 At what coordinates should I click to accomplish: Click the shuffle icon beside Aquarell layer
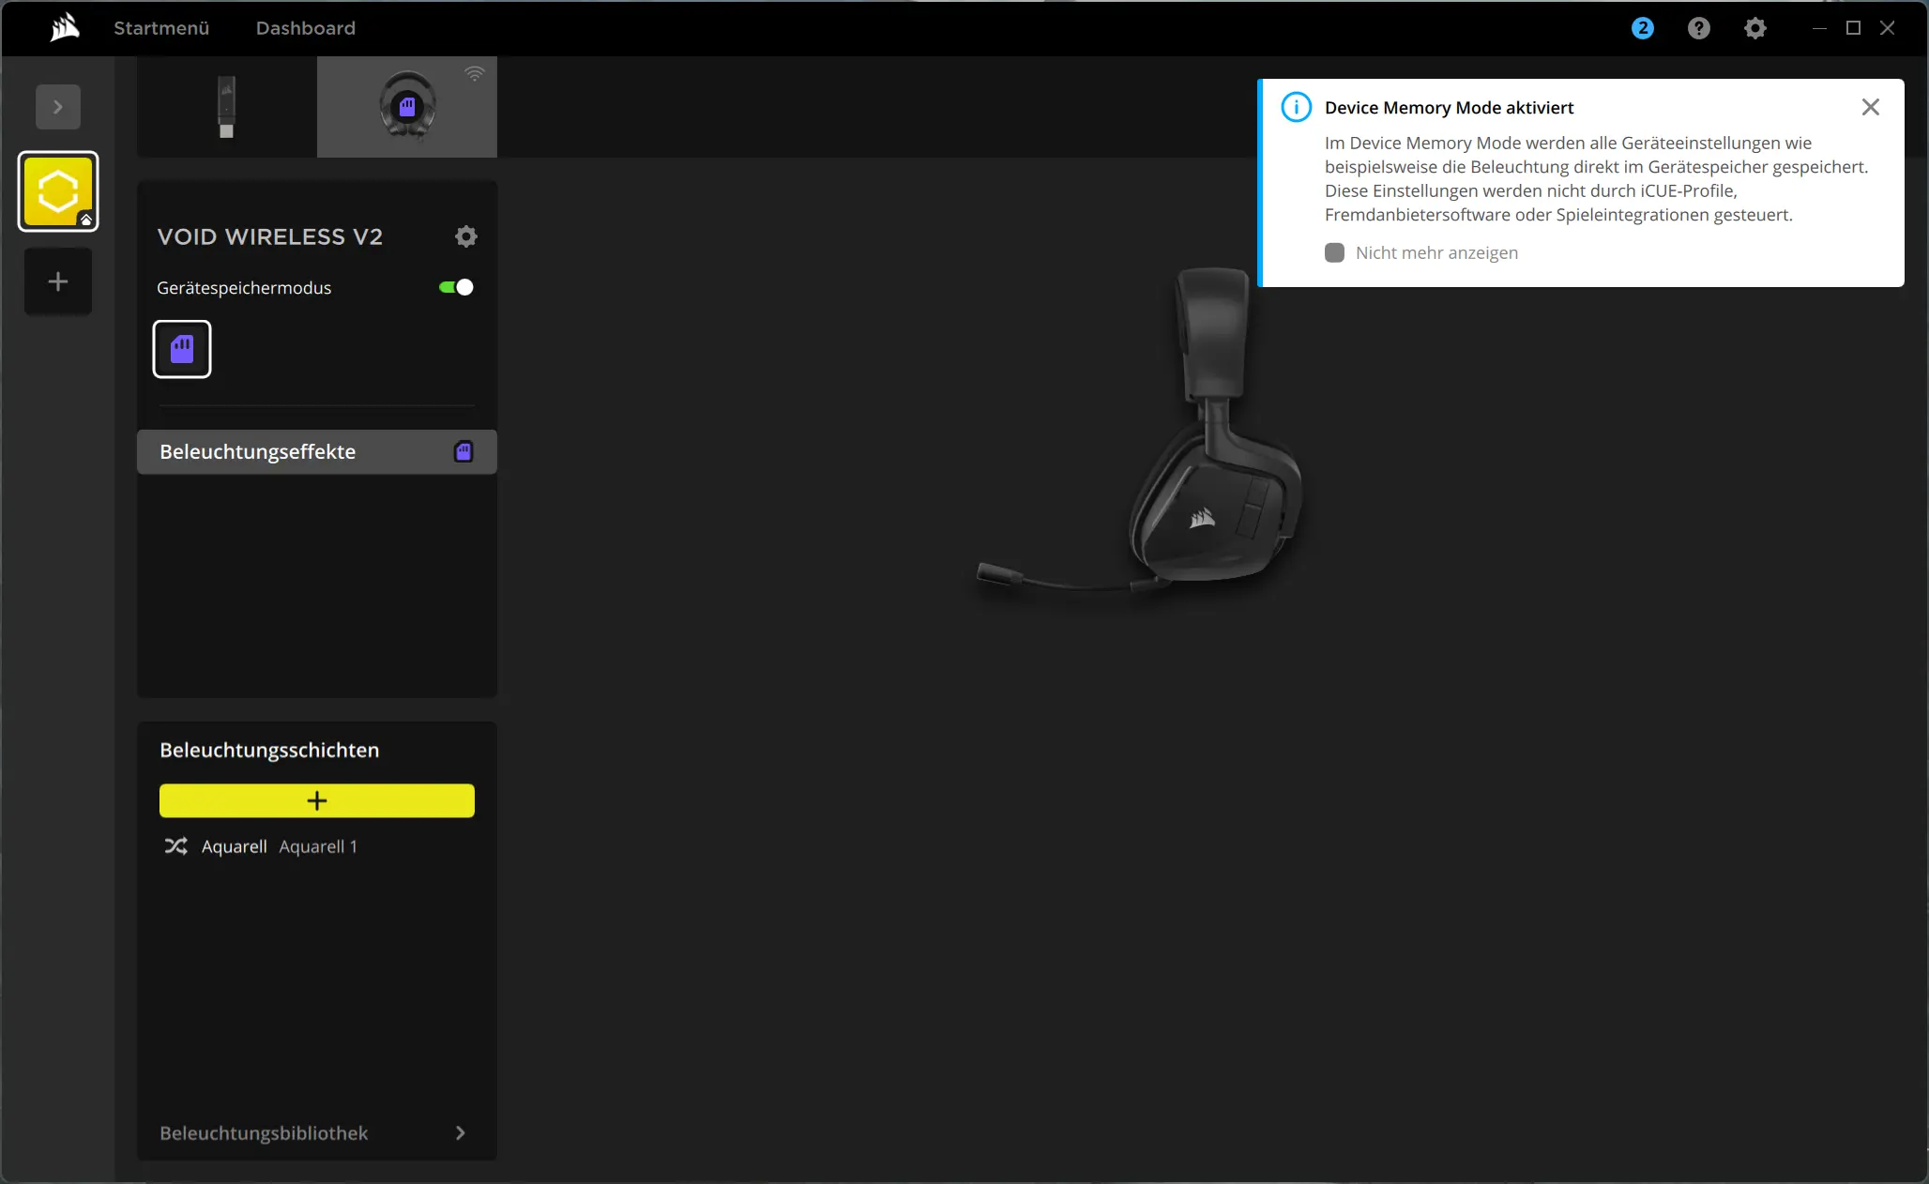tap(175, 846)
